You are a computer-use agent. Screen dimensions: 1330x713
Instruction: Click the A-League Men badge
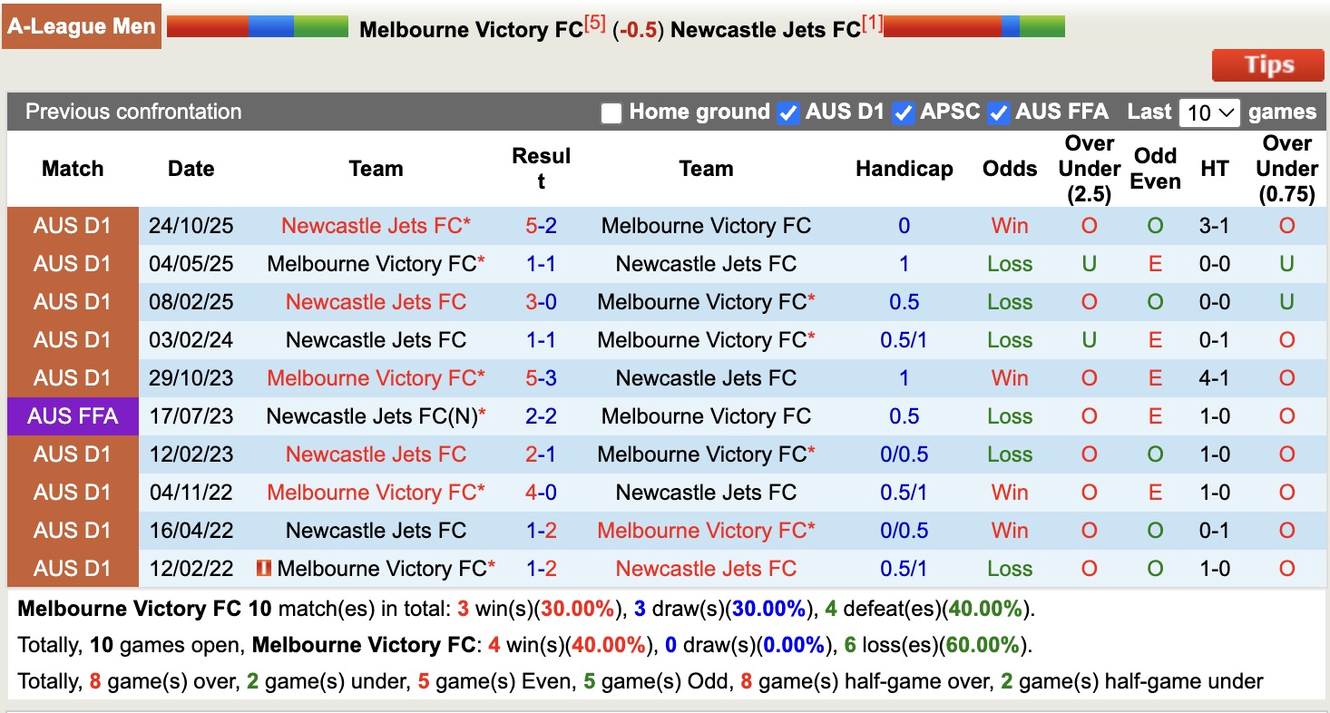(82, 25)
